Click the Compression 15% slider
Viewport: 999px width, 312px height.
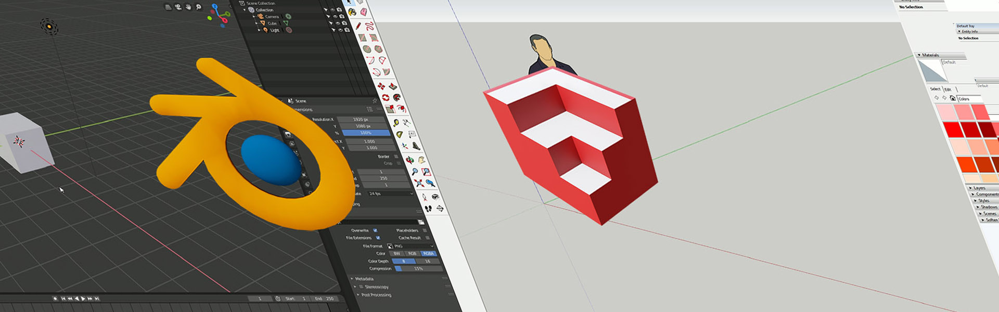click(419, 268)
